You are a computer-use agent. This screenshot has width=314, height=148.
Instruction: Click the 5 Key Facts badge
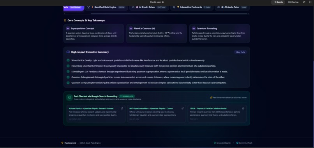pos(240,52)
